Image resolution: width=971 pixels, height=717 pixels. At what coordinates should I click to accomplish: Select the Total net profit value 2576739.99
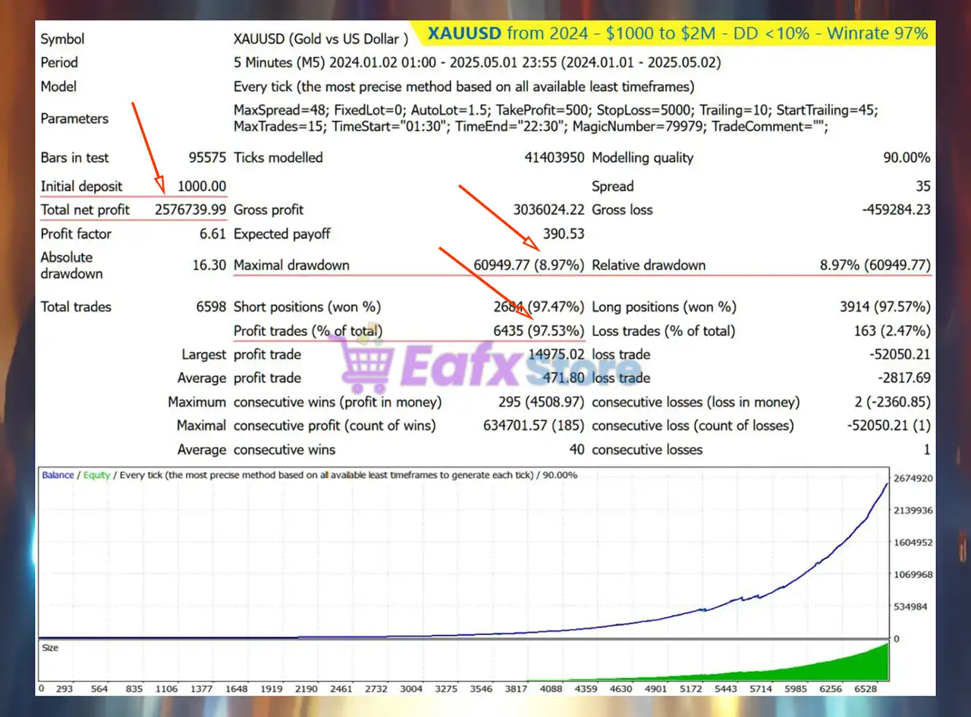(190, 210)
